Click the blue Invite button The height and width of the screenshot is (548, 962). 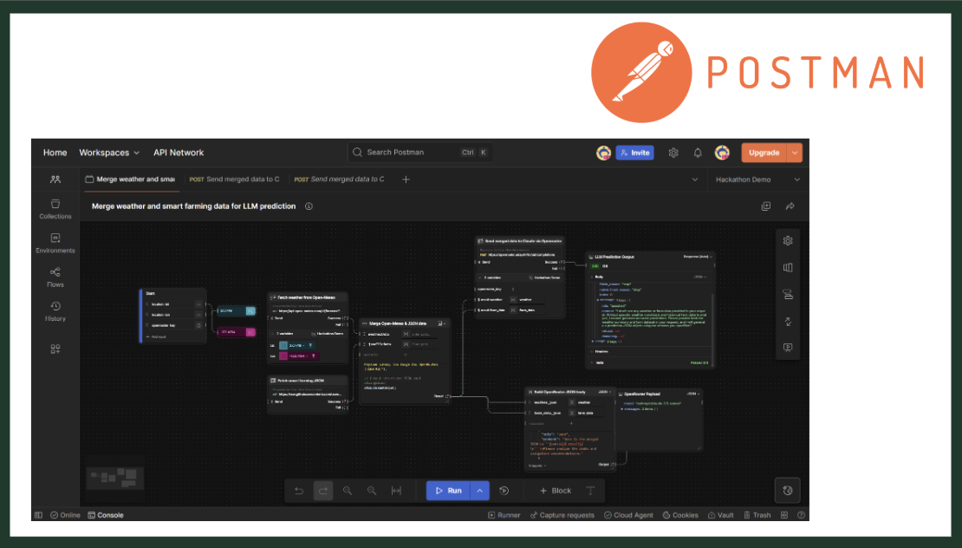(x=635, y=153)
